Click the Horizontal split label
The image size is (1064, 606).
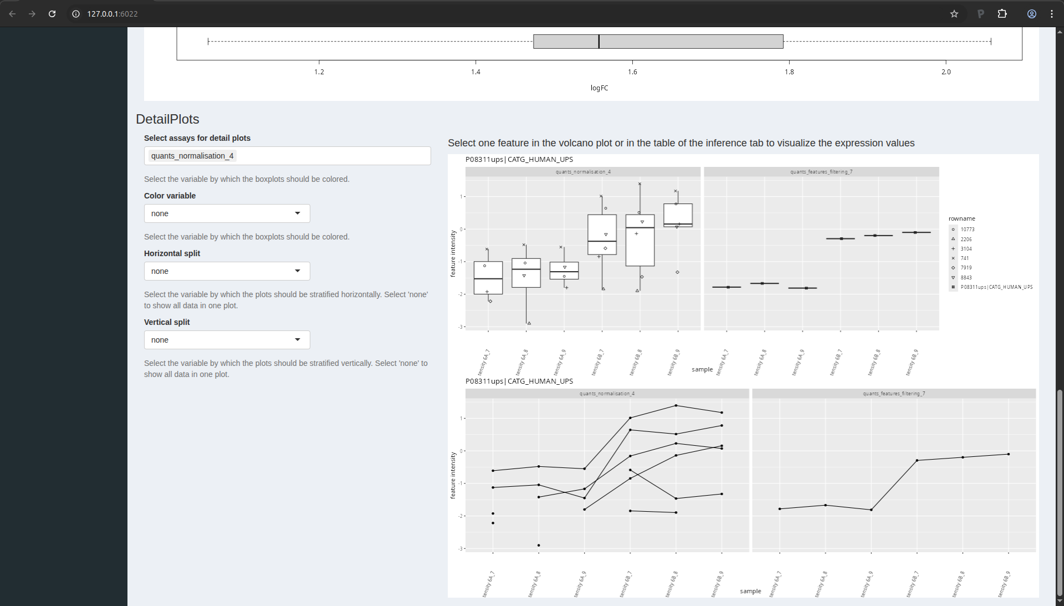(x=172, y=253)
